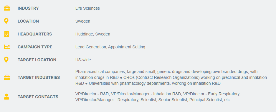The image size is (276, 112).
Task: Click the briefcase icon beside TARGET INDUSTRIES
Action: pos(7,77)
